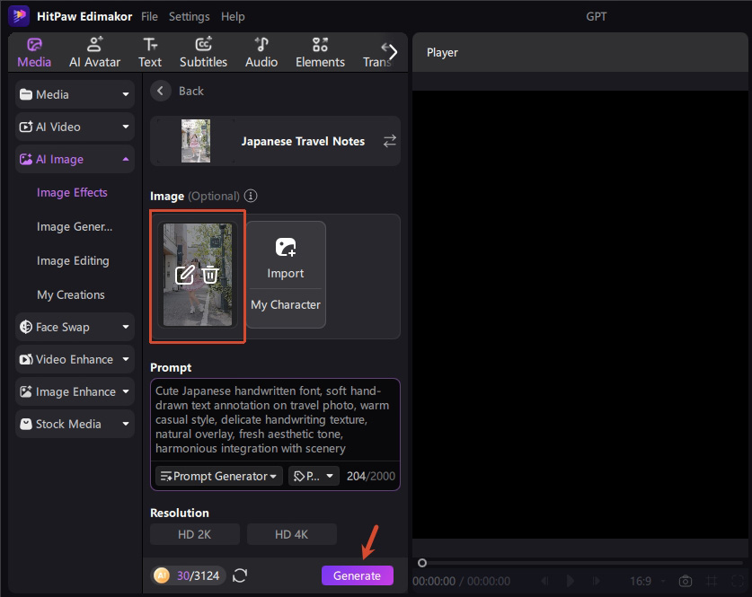
Task: Click the Face Swap icon
Action: [25, 327]
